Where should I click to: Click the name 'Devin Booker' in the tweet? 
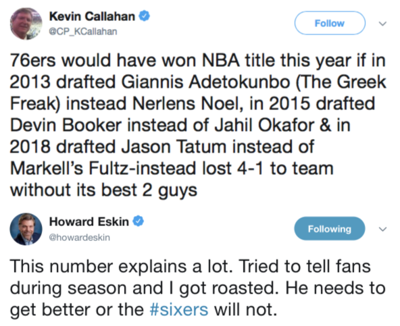pyautogui.click(x=66, y=126)
